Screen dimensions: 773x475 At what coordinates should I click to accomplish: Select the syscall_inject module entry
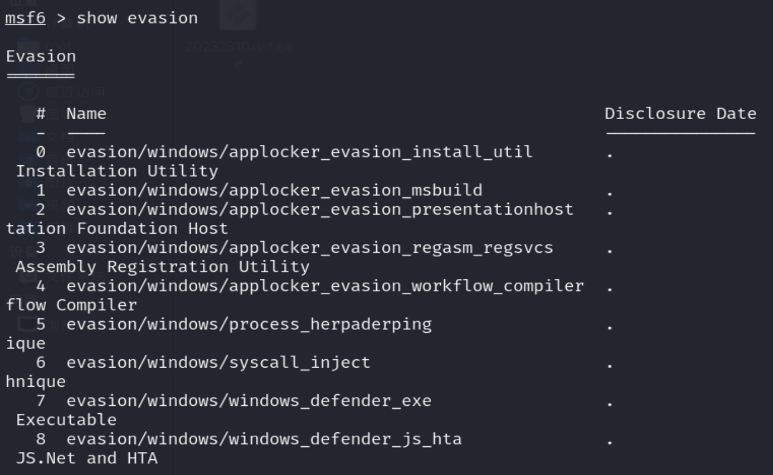(x=218, y=363)
